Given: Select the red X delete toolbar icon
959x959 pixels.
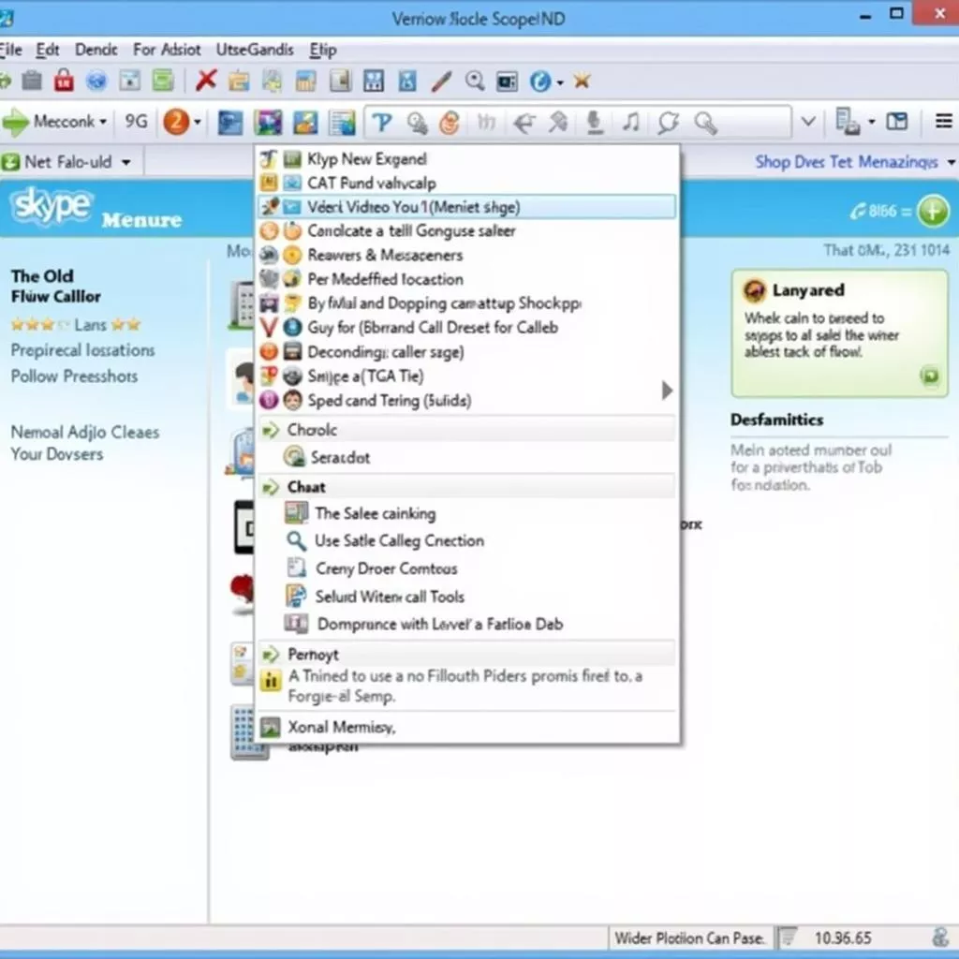Looking at the screenshot, I should coord(204,81).
